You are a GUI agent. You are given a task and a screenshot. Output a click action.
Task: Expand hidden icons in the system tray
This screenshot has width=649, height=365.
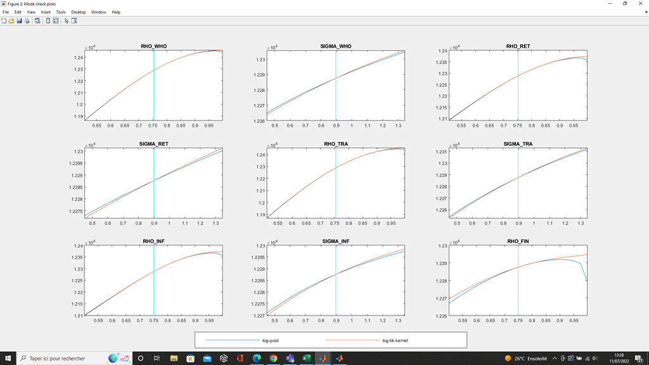[555, 358]
